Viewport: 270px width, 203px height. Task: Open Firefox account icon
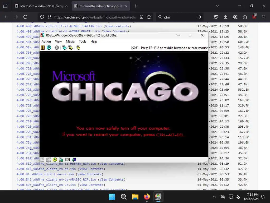[x=235, y=17]
